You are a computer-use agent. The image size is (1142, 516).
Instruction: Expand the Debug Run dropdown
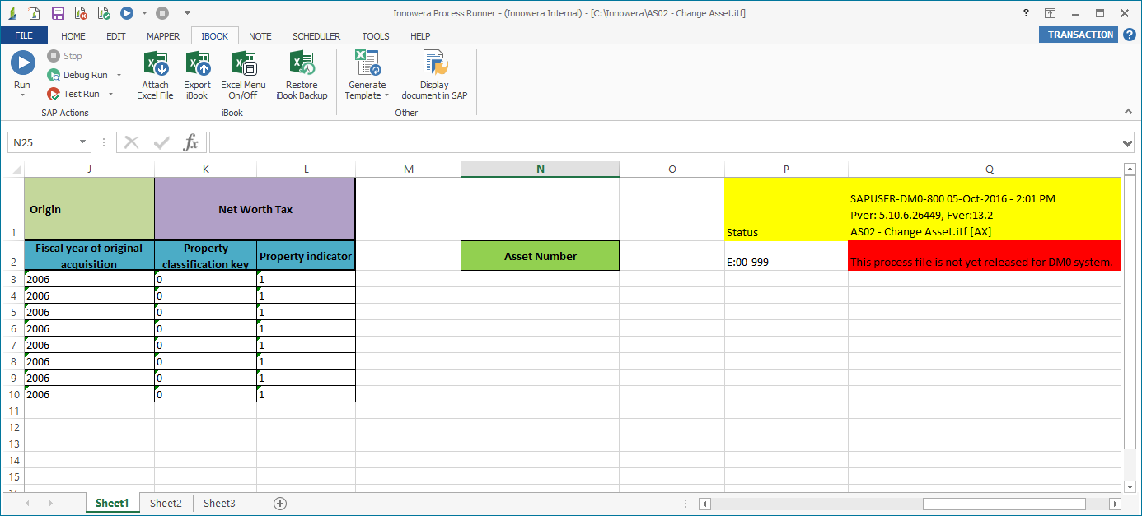119,74
